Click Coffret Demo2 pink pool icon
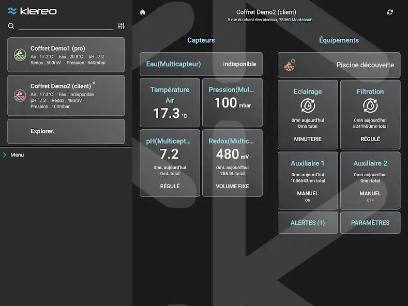408x306 pixels. [x=20, y=96]
